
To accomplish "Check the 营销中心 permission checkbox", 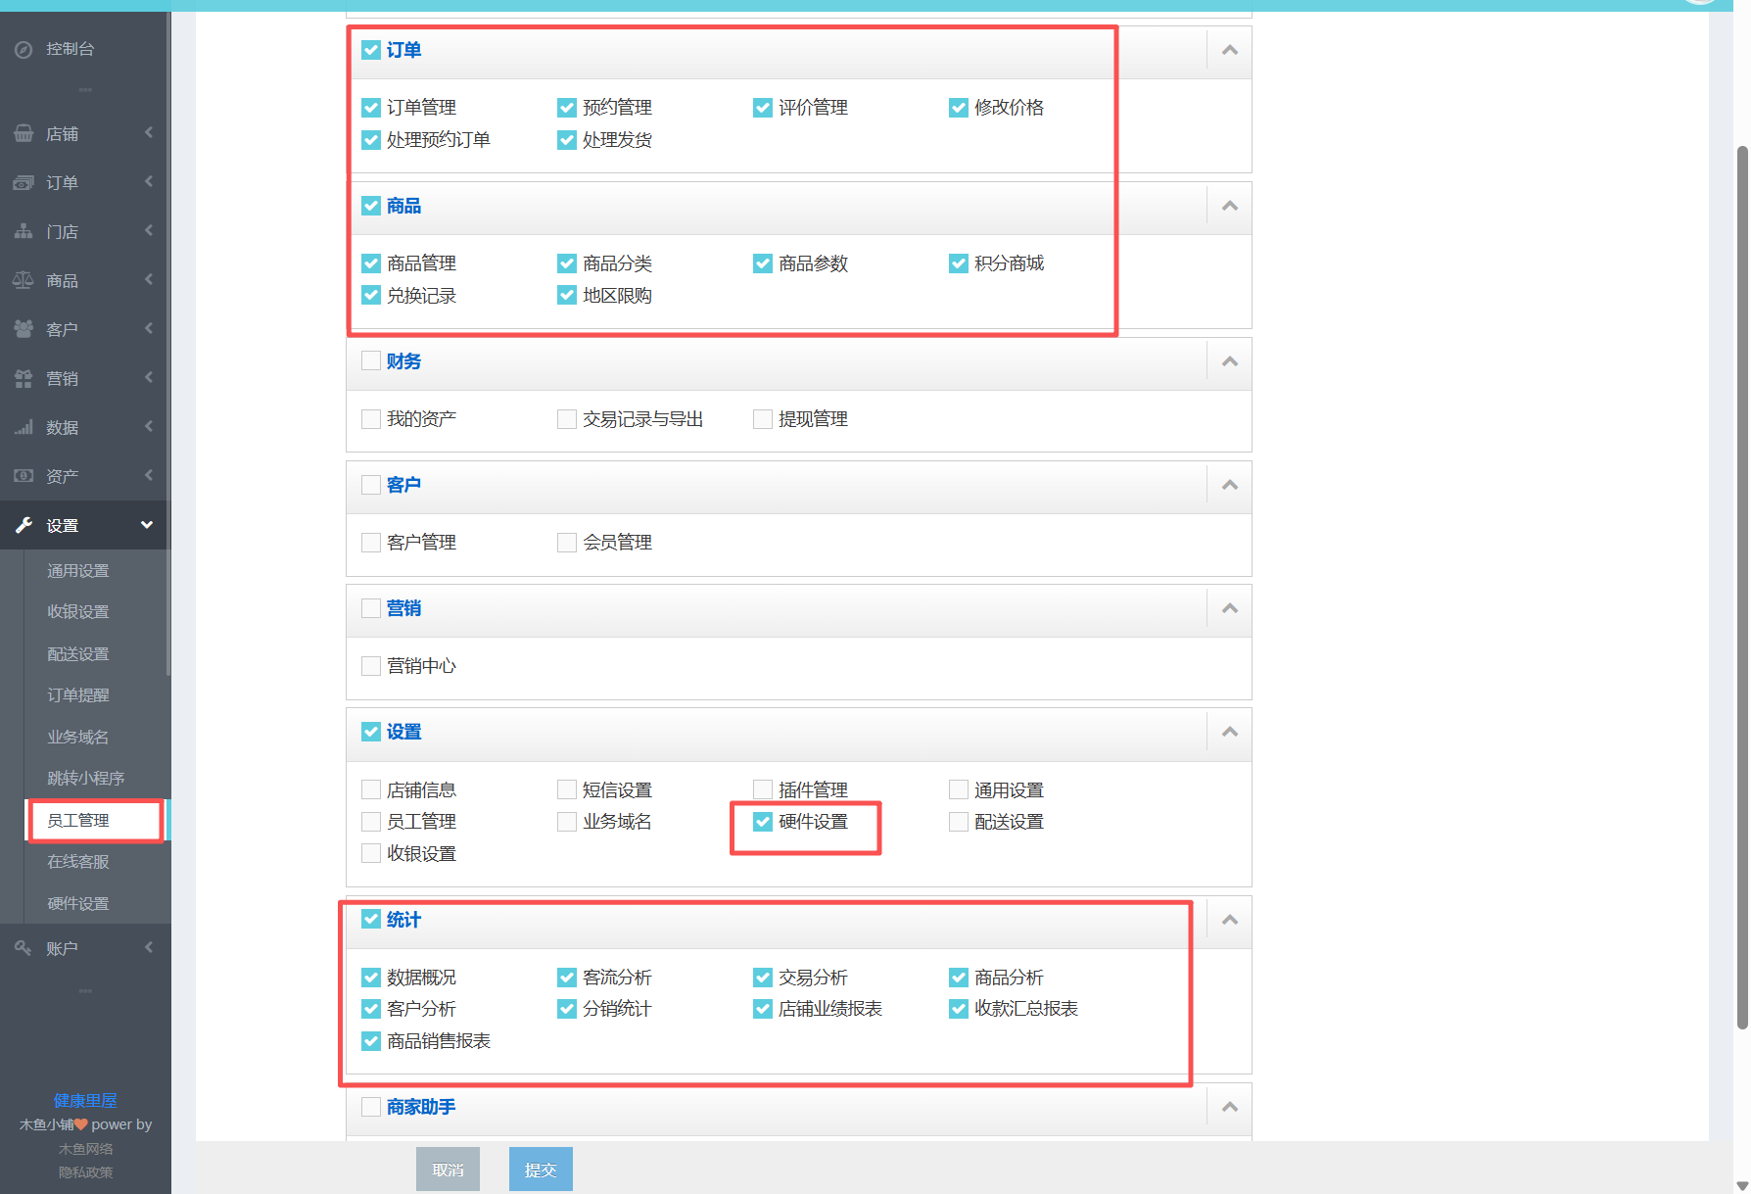I will pos(371,666).
